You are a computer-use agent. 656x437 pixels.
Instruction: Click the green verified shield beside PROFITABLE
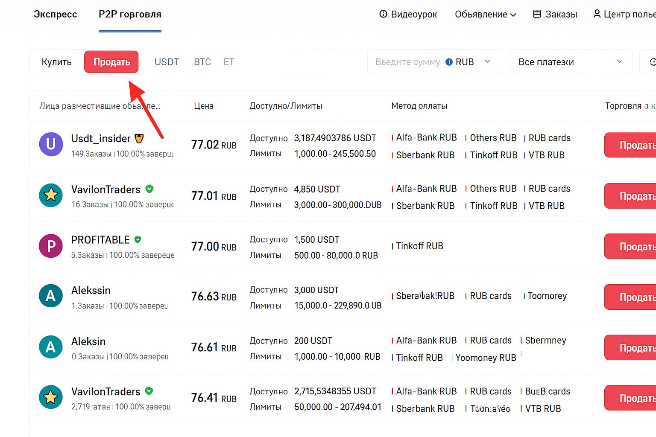click(138, 240)
